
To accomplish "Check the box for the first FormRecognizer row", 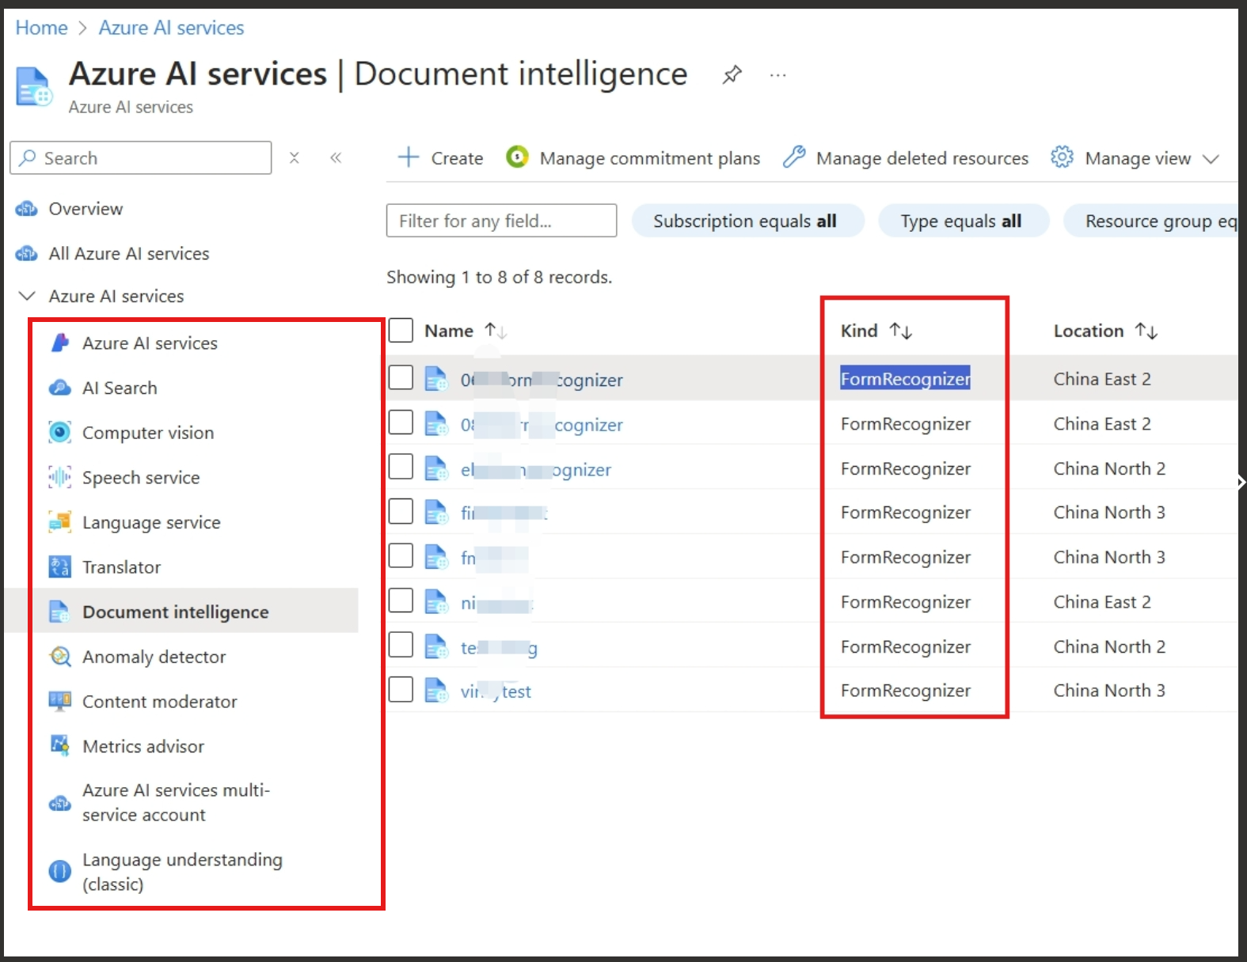I will click(401, 378).
